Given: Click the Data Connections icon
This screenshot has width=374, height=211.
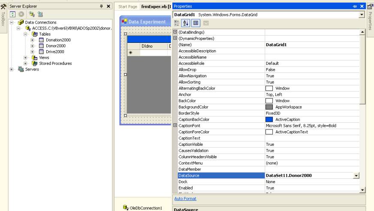Looking at the screenshot, I should 21,22.
